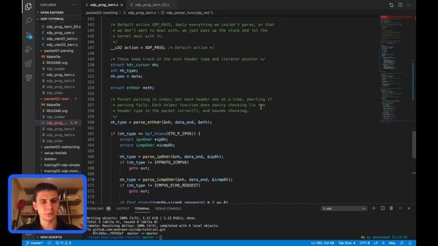438x246 pixels.
Task: Open the '1: zsh' terminal selector dropdown
Action: tap(344, 208)
